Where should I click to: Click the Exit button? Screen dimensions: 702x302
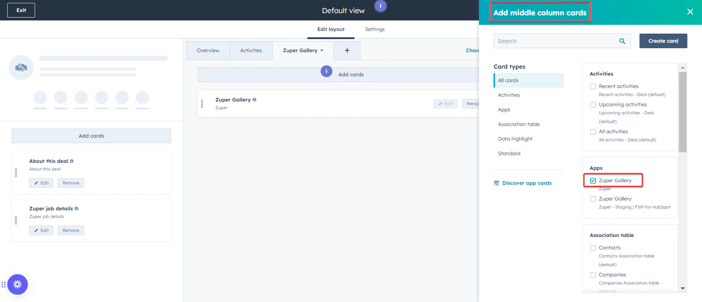[x=21, y=10]
